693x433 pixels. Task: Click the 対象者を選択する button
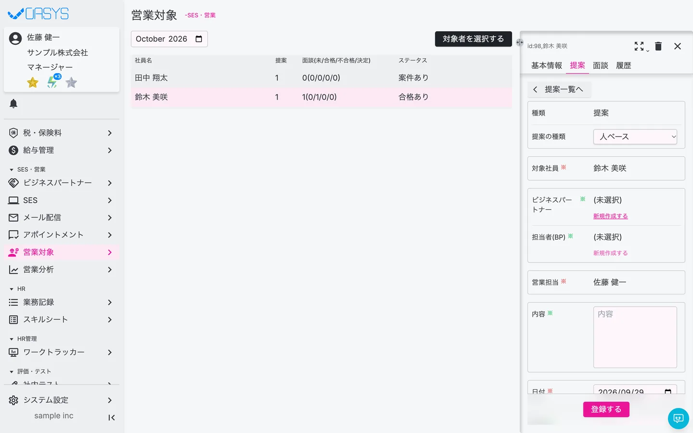click(474, 39)
